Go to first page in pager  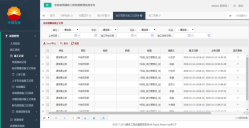(x=56, y=118)
